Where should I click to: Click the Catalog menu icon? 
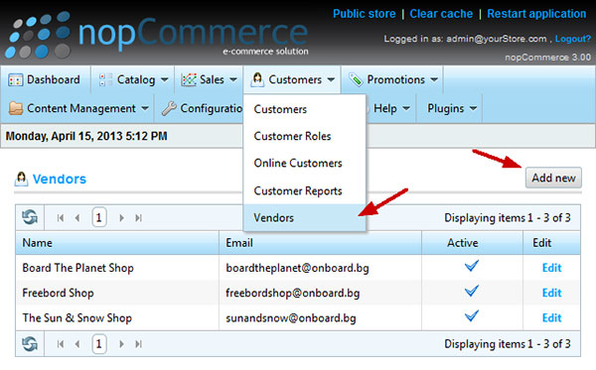105,79
